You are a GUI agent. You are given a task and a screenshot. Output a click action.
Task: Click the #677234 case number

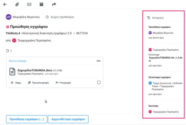click(82, 33)
